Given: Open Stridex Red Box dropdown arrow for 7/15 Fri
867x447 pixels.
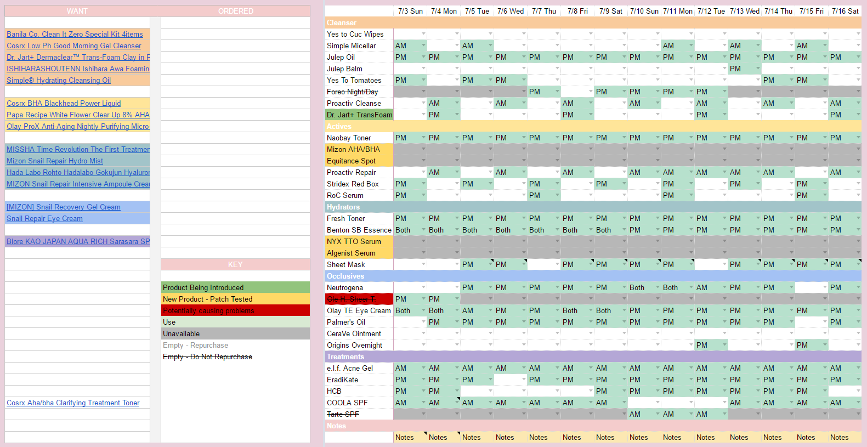Looking at the screenshot, I should pos(825,184).
